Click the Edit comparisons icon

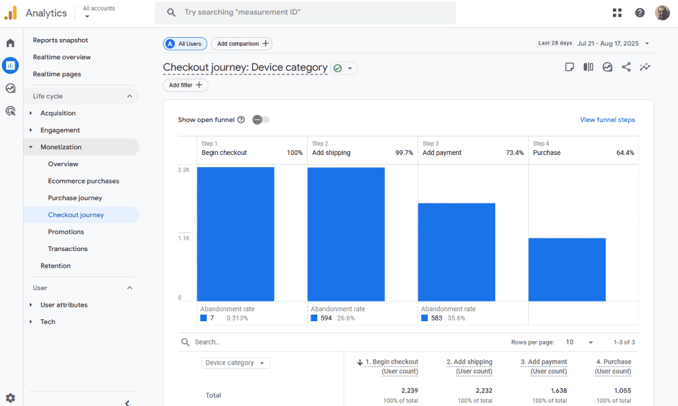click(588, 67)
